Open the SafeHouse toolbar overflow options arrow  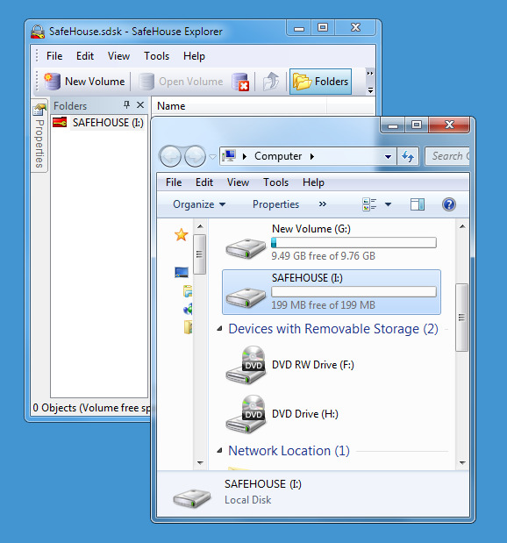[370, 90]
